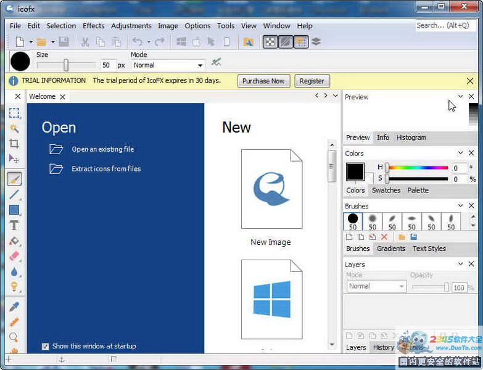Create a new file from toolbar
This screenshot has width=483, height=370.
tap(20, 41)
